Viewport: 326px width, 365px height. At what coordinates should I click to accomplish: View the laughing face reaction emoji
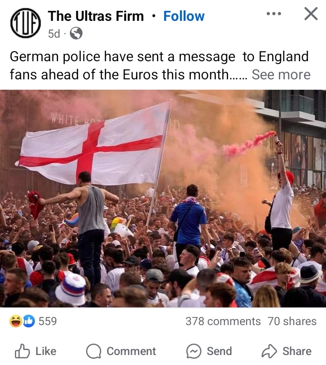[x=15, y=321]
